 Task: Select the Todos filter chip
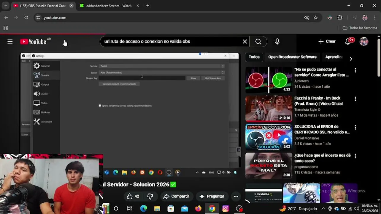pos(254,57)
